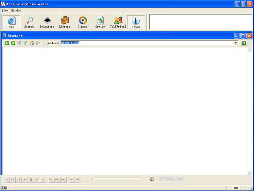
Task: Open the Top20 info icon
Action: [x=136, y=22]
